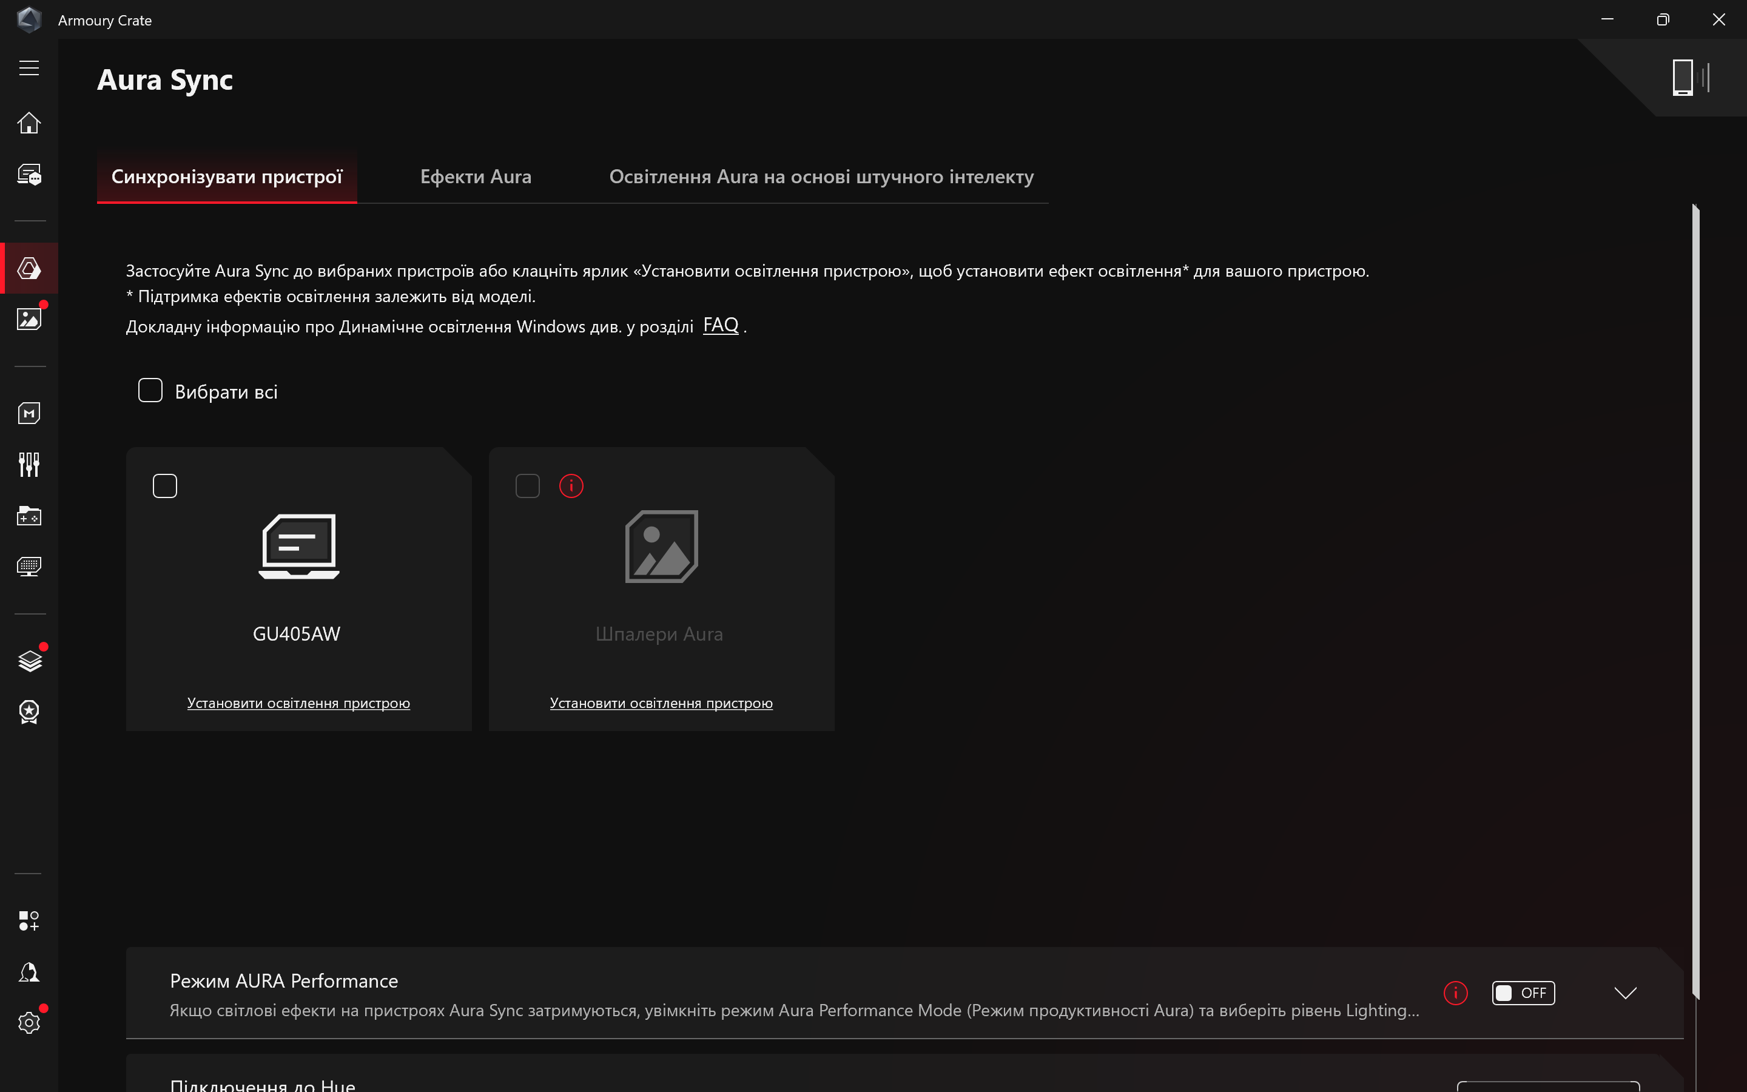Open the layered stack icon in sidebar
This screenshot has width=1747, height=1092.
pos(29,661)
